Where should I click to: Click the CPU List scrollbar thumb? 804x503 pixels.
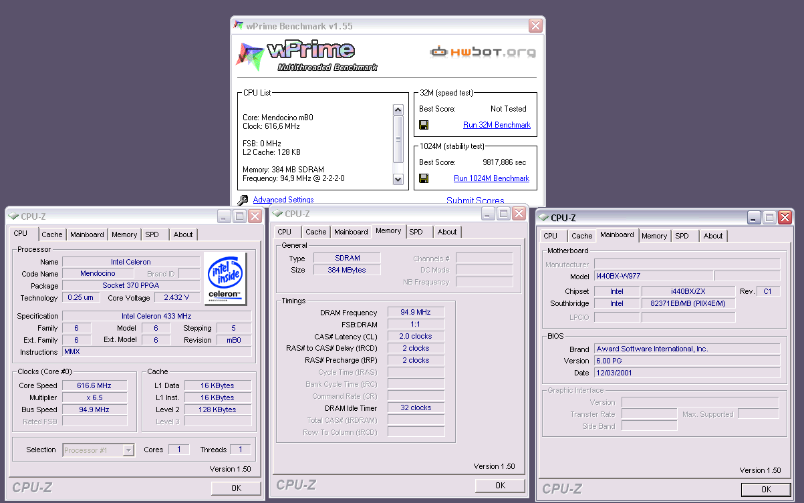(398, 140)
